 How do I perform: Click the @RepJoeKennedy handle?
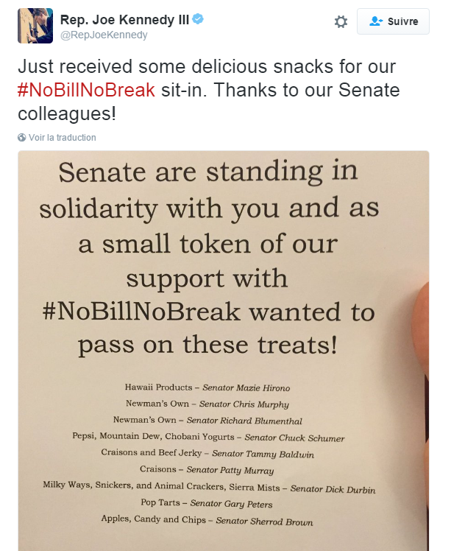click(104, 35)
